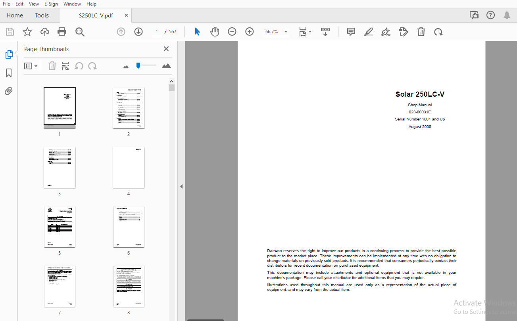Select page 6 thumbnail
This screenshot has width=517, height=321.
click(x=129, y=227)
